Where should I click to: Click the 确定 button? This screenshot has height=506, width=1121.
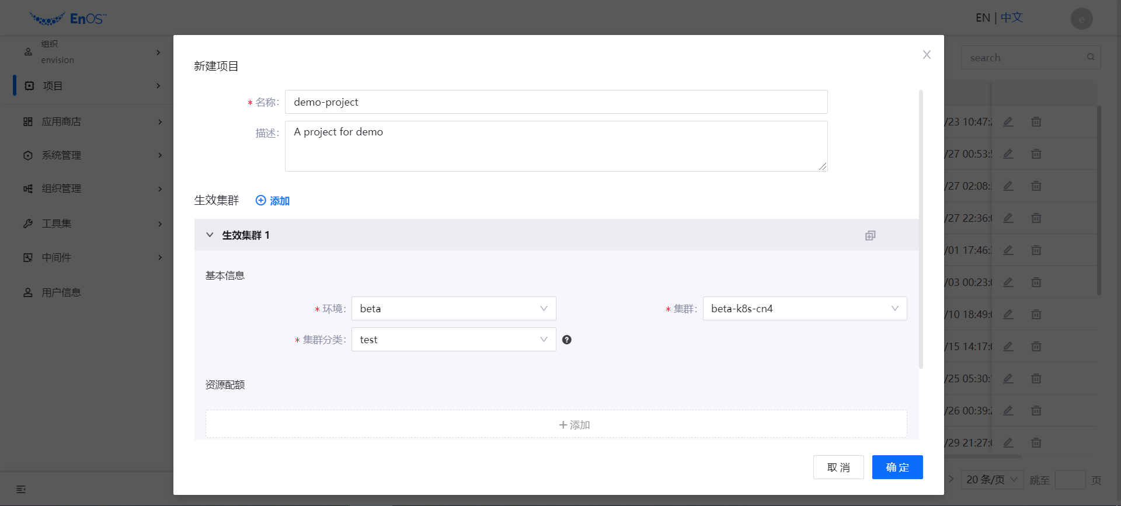point(897,467)
